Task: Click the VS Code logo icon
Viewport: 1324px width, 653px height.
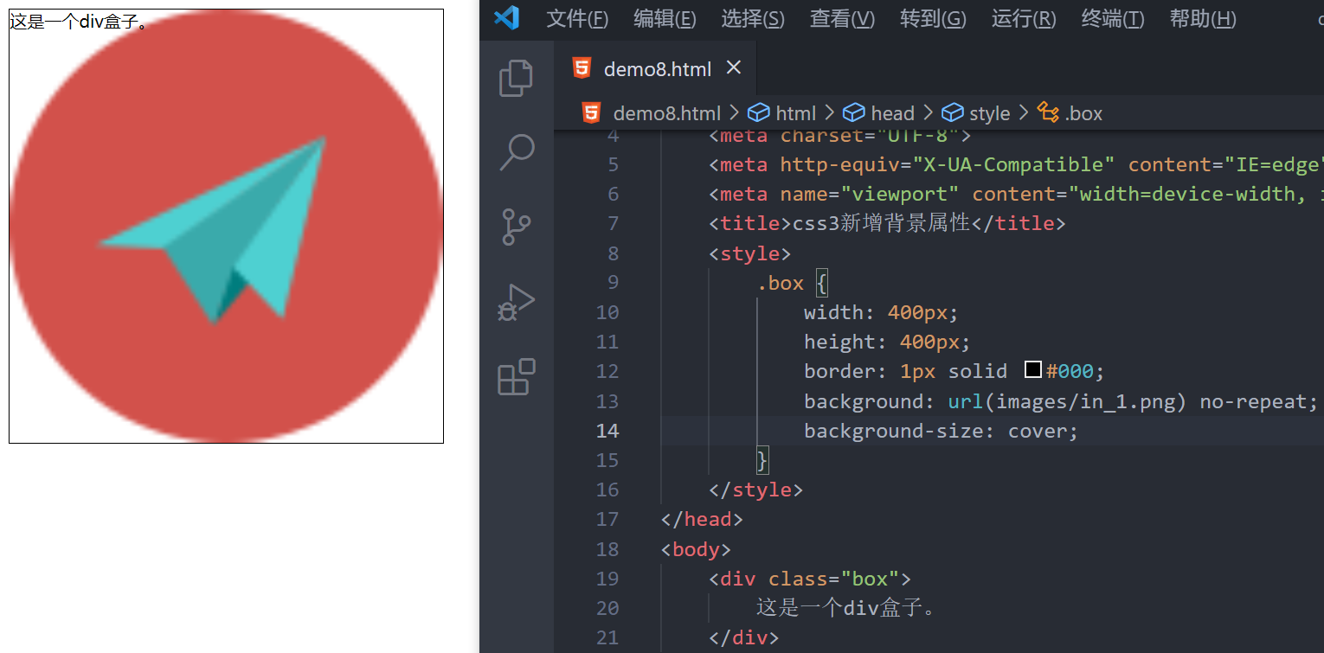Action: (x=506, y=17)
